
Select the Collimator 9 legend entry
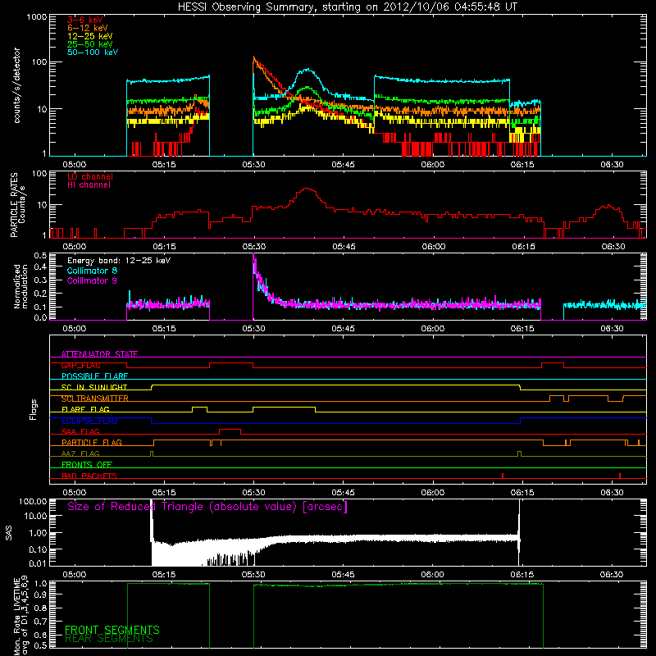point(92,280)
